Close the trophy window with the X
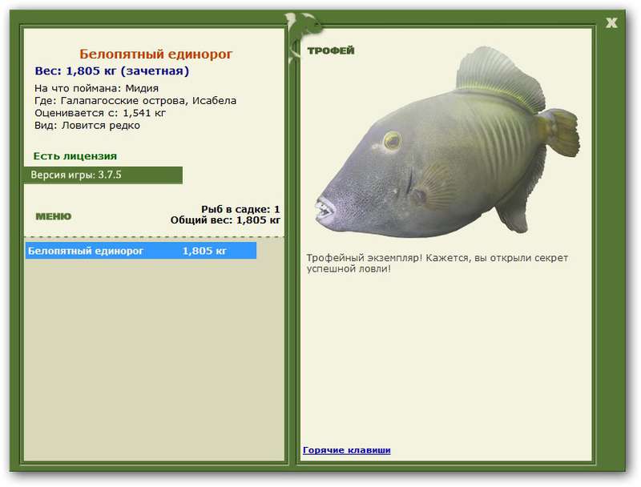The image size is (641, 487). tap(611, 23)
